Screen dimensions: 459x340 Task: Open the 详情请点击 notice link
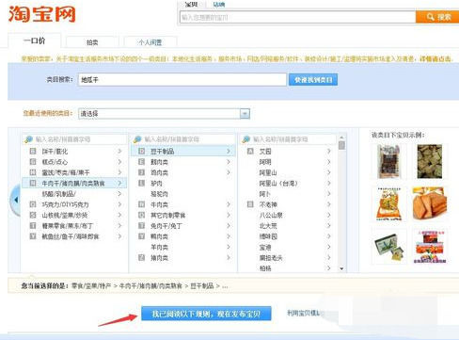coord(435,58)
